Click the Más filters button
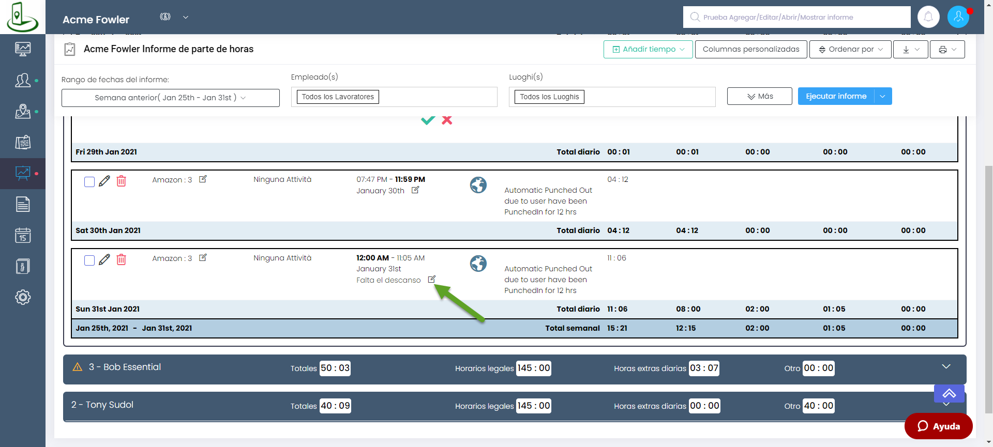The image size is (993, 447). [759, 96]
